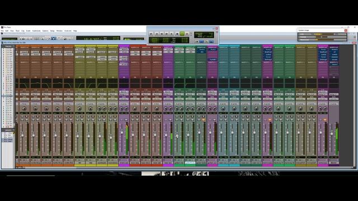Viewport: 358px width, 201px height.
Task: Mute the green track with the highlighted name
Action: tap(192, 119)
